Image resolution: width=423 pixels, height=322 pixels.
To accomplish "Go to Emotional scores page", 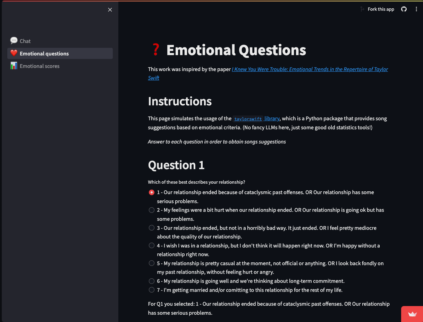I will [60, 66].
